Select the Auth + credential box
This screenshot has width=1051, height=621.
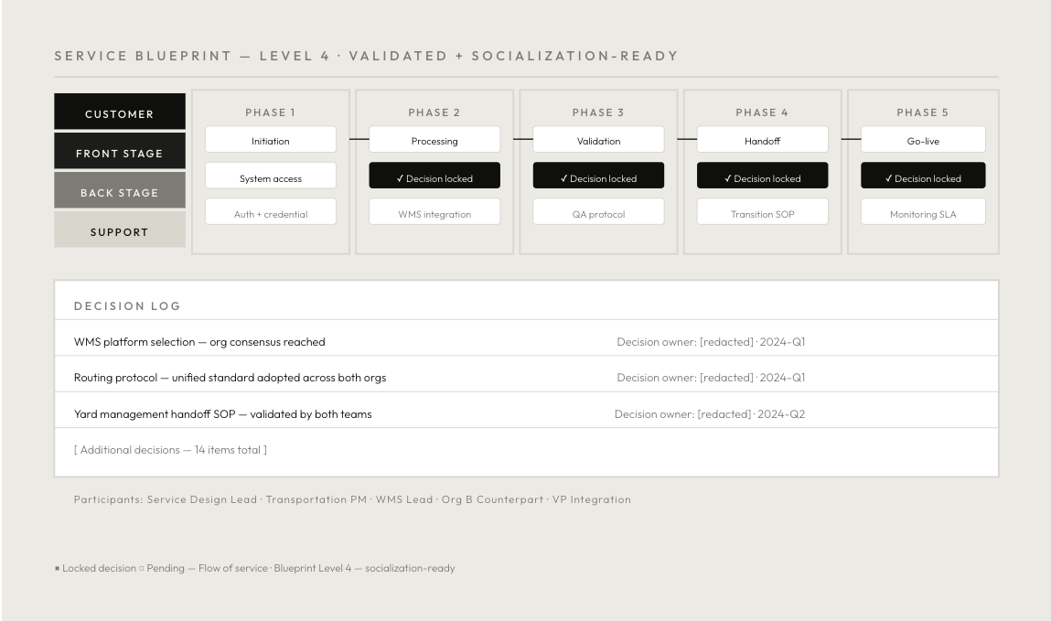pos(270,214)
